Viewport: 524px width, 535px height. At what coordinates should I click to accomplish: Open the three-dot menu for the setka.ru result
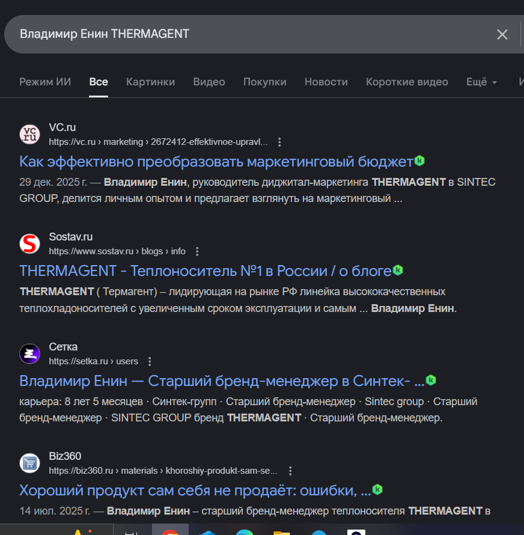(150, 361)
